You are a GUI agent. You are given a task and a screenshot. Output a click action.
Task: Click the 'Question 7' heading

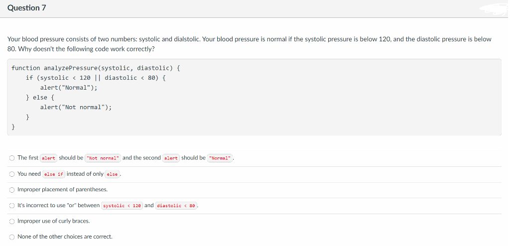27,8
